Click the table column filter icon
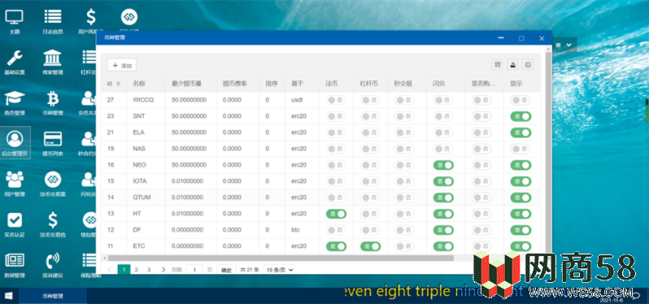649x304 pixels. pyautogui.click(x=497, y=64)
